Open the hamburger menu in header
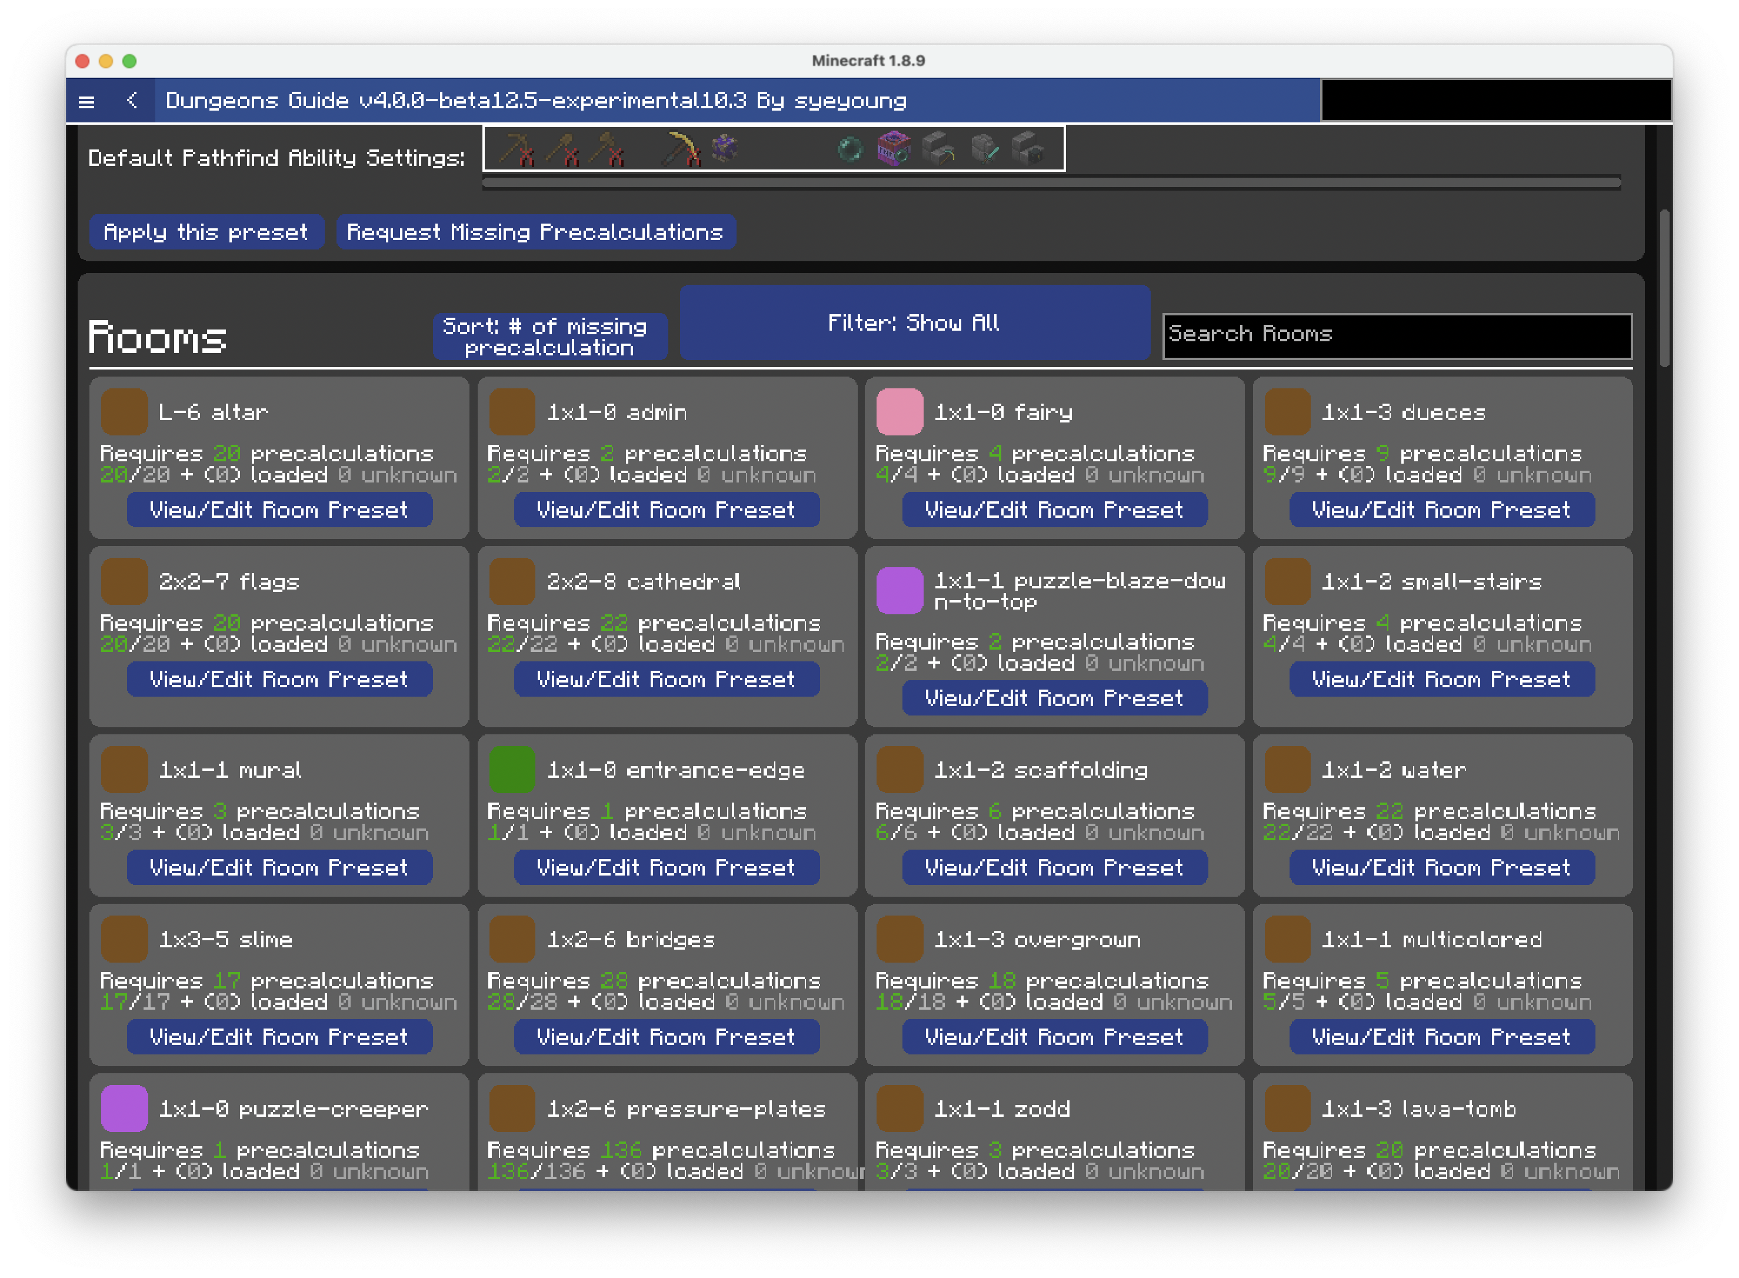This screenshot has height=1278, width=1739. pyautogui.click(x=86, y=101)
